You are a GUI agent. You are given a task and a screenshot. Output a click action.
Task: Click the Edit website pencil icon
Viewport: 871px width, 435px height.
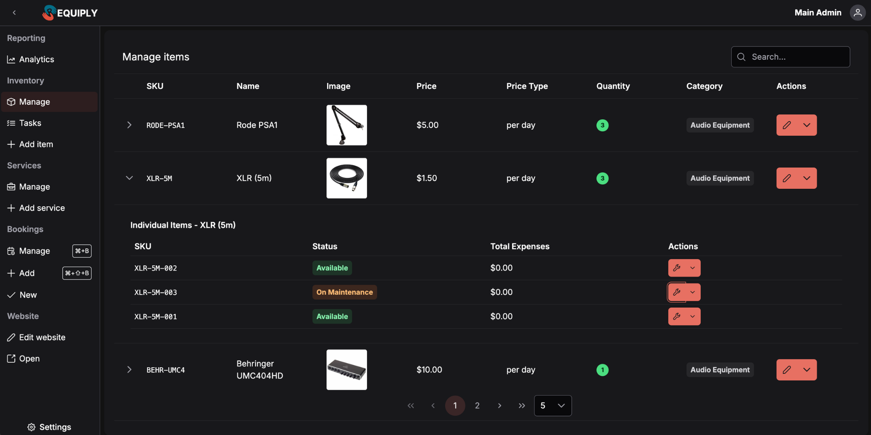coord(11,337)
